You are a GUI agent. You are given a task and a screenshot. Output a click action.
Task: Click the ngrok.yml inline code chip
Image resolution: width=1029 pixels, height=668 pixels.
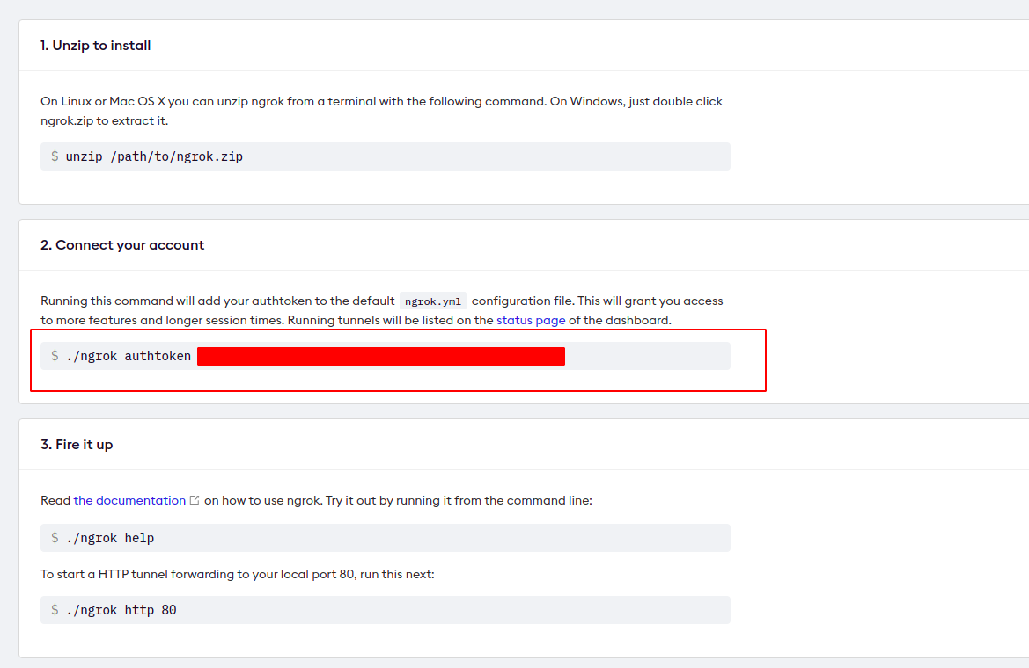click(x=432, y=301)
